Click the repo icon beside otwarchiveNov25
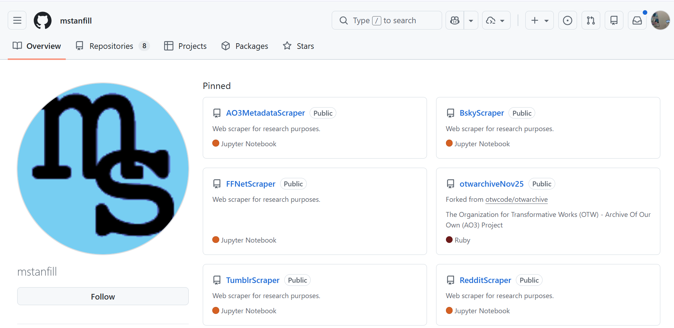 (x=451, y=184)
